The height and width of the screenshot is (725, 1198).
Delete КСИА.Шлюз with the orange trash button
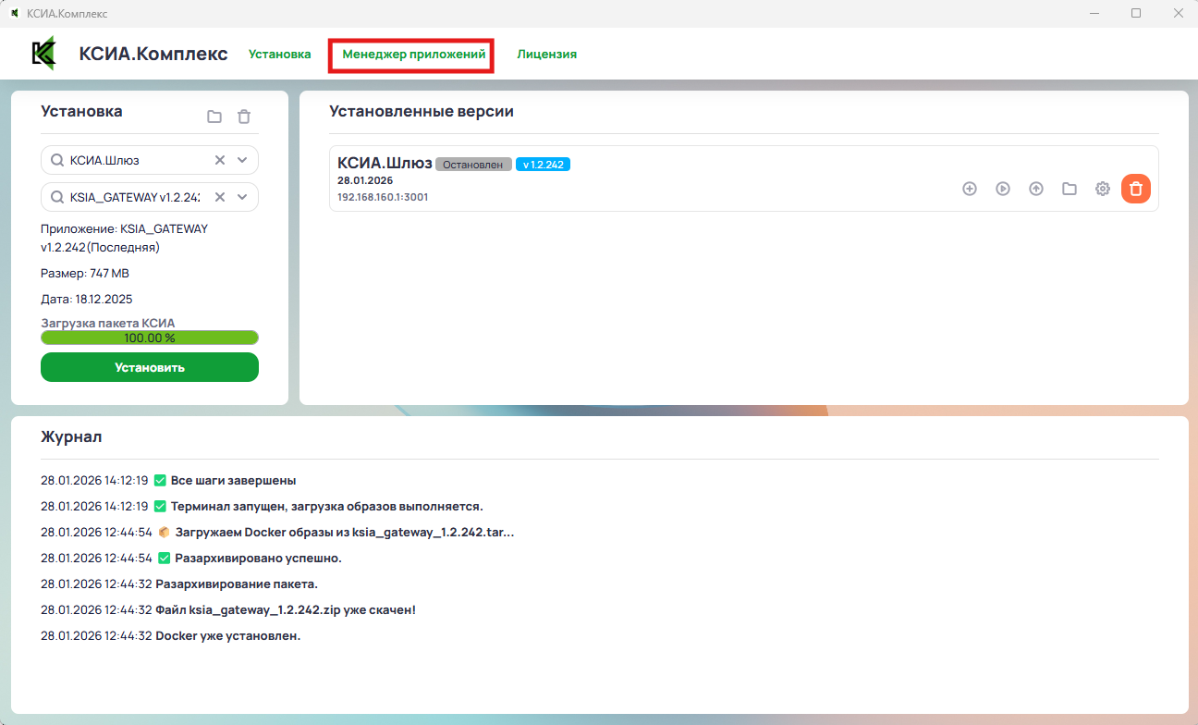1136,189
